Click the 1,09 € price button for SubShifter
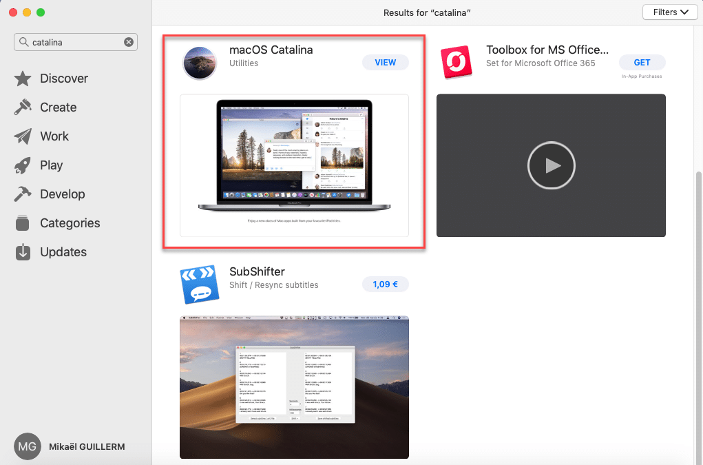 pyautogui.click(x=385, y=285)
